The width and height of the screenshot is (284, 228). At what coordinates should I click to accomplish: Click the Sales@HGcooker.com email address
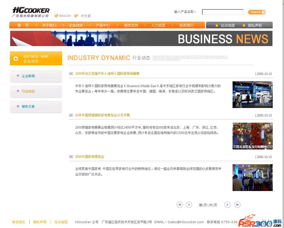tap(186, 222)
